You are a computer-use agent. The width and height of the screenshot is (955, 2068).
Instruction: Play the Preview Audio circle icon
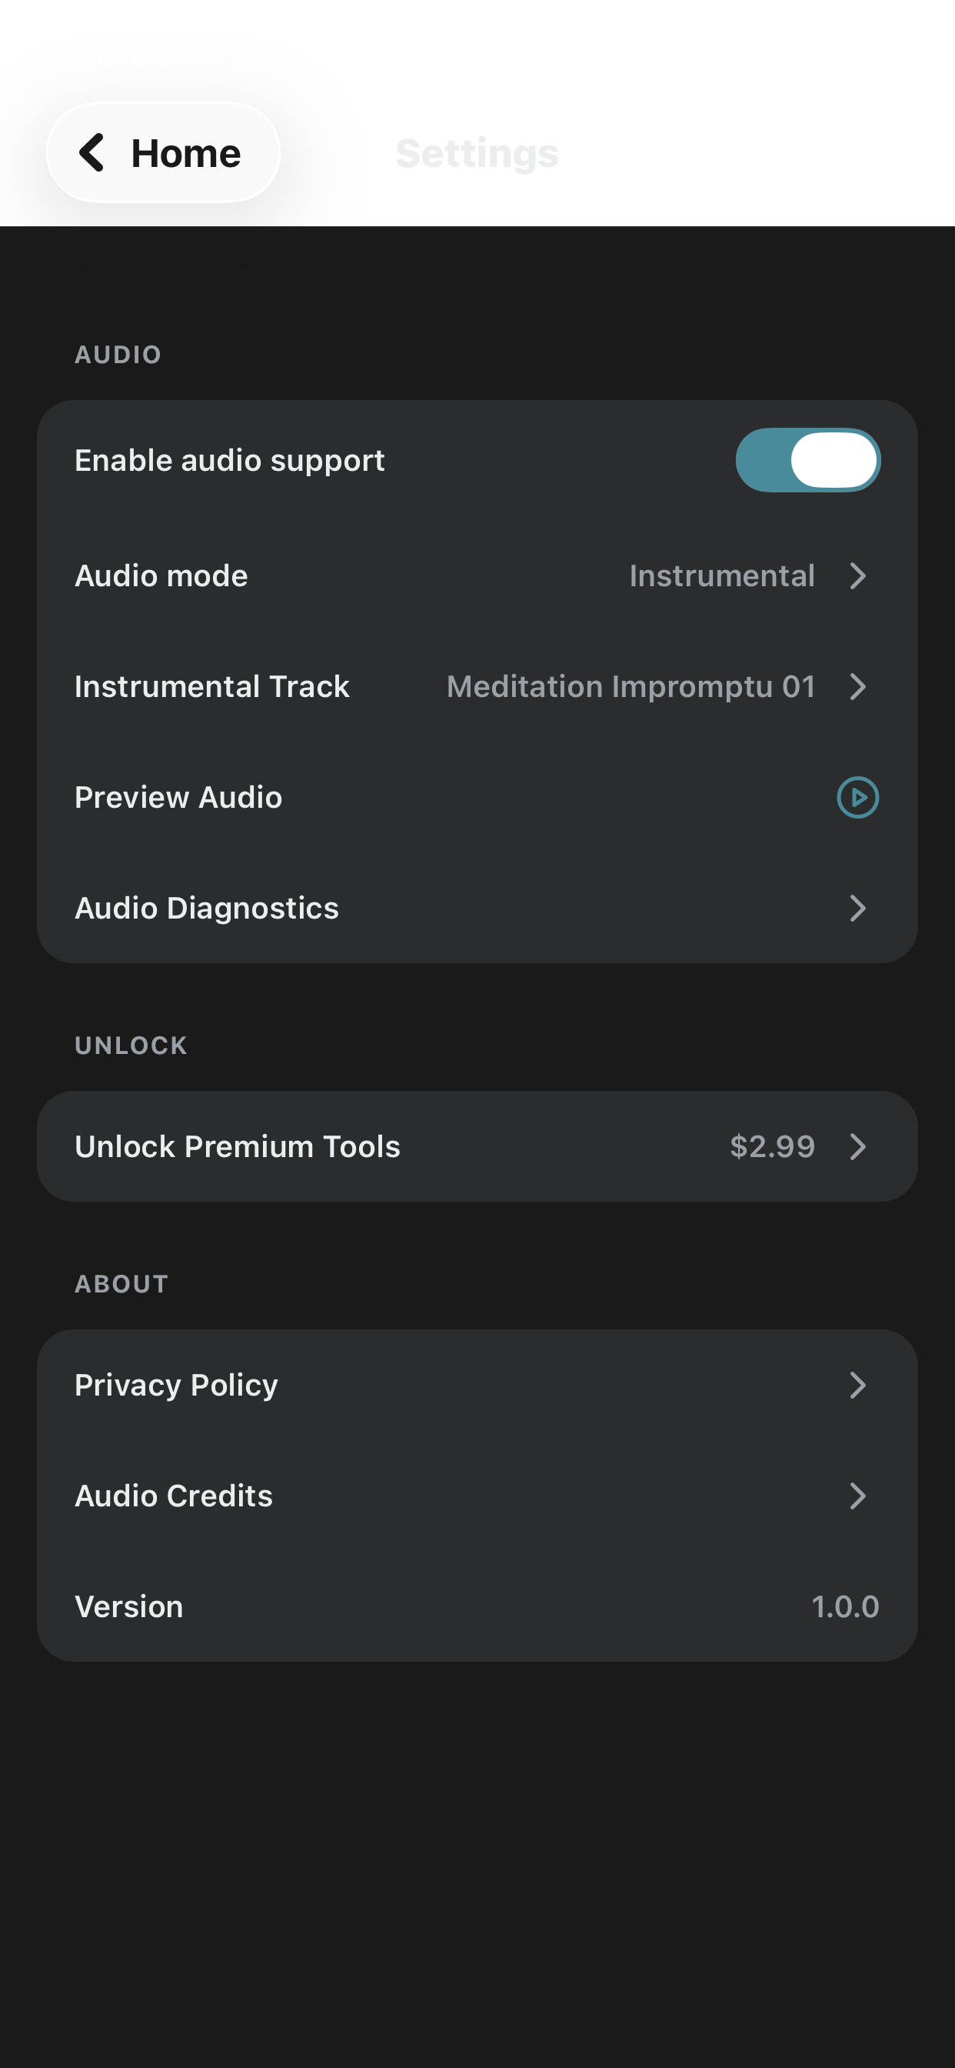pos(857,797)
